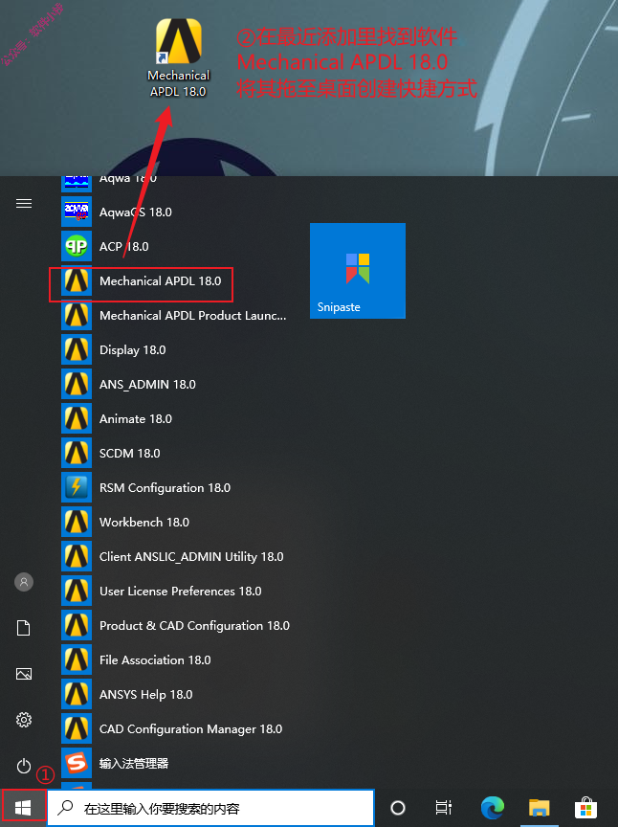Screen dimensions: 618x827
Task: Select SCDM 18.0 label
Action: [130, 453]
